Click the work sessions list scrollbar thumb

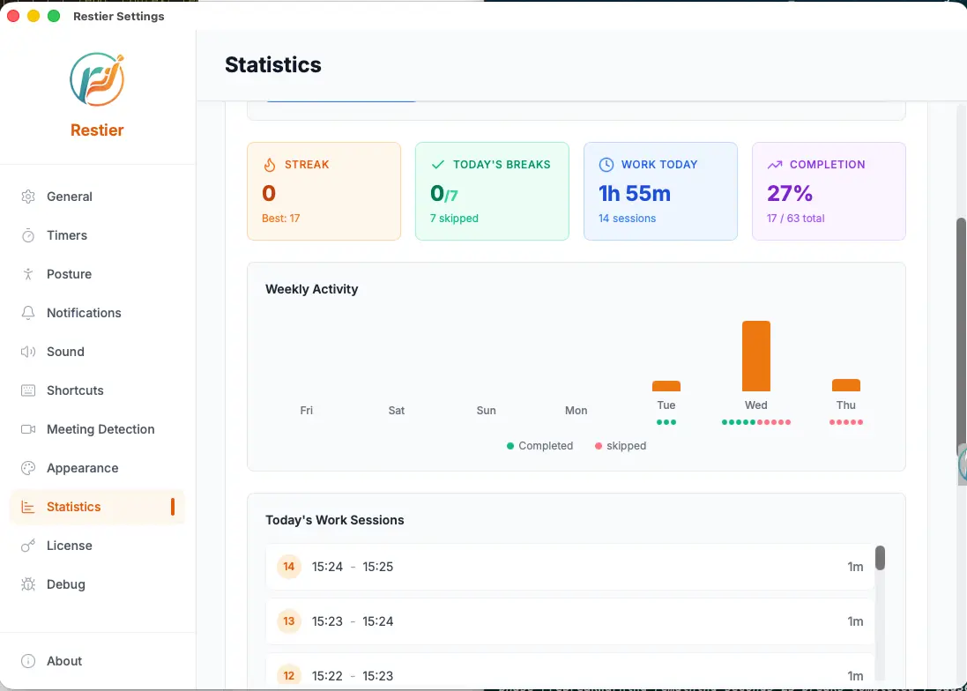(880, 558)
